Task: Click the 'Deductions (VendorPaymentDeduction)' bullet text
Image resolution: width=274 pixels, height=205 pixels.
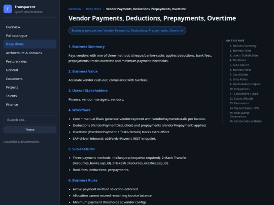Action: point(140,126)
